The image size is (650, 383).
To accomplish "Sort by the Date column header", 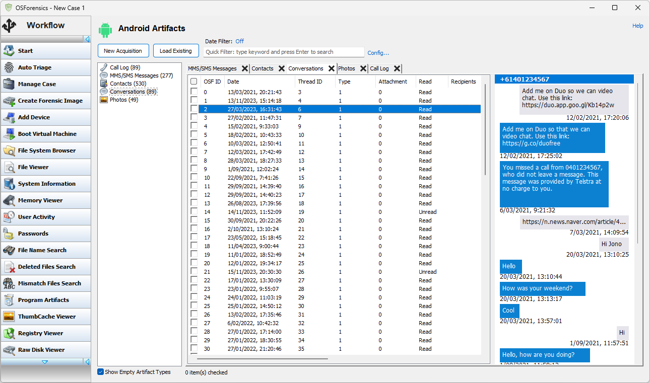I will coord(259,82).
